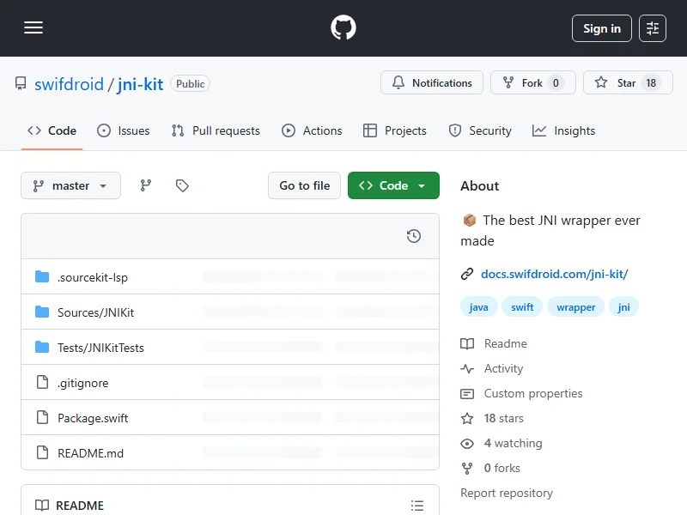Open the Sources/JNIKit folder

[95, 312]
